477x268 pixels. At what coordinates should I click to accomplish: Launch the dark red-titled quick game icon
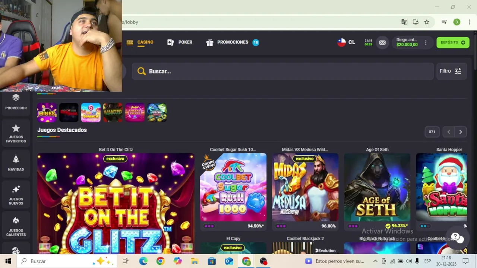[x=69, y=112]
